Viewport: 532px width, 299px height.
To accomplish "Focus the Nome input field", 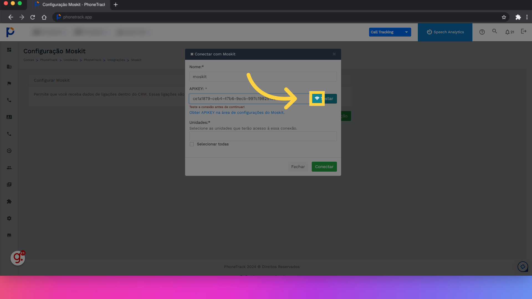I will (x=263, y=77).
